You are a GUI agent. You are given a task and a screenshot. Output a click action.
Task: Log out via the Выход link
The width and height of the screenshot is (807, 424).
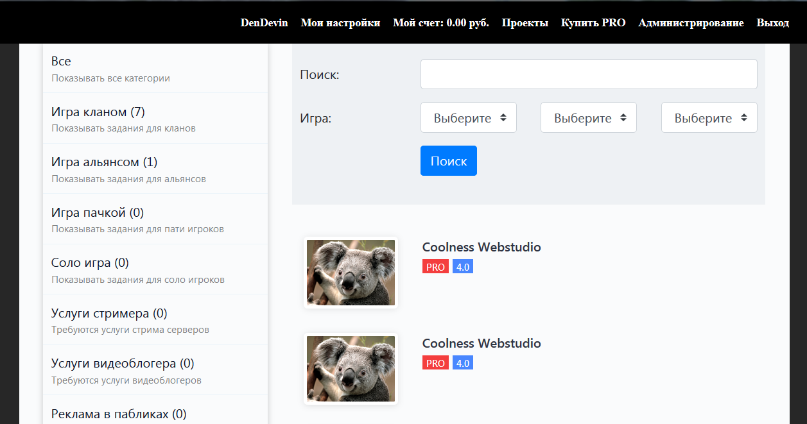click(x=773, y=23)
